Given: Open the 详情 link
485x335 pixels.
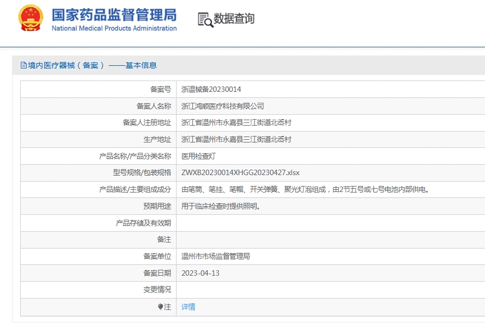Looking at the screenshot, I should point(188,307).
